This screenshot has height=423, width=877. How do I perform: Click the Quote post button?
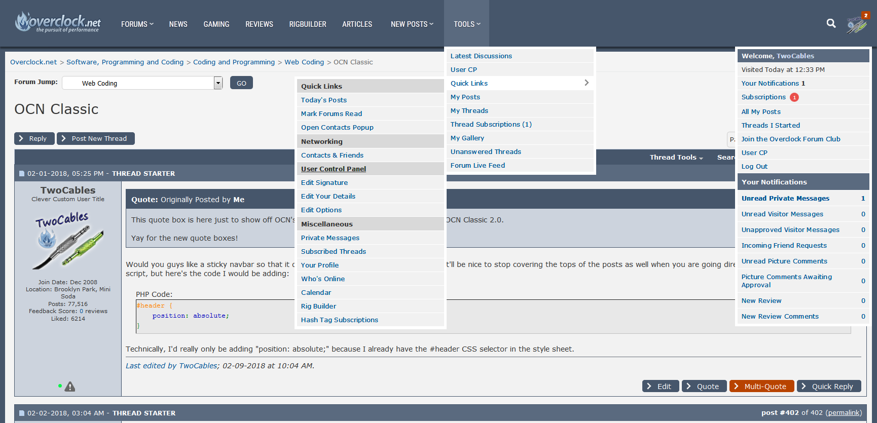[x=704, y=386]
